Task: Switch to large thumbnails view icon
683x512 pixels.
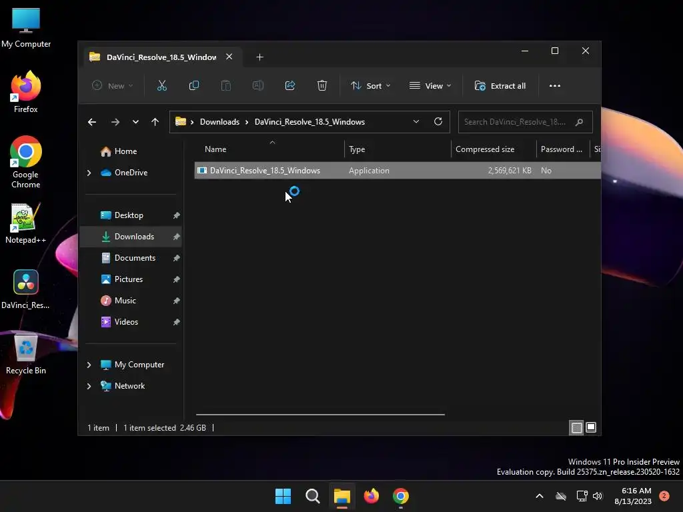Action: point(591,427)
